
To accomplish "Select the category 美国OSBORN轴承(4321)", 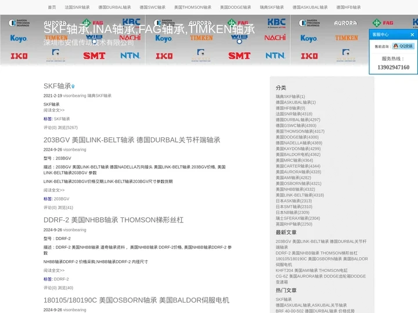I will [298, 183].
